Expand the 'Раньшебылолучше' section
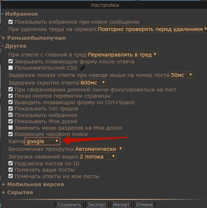 click(34, 38)
